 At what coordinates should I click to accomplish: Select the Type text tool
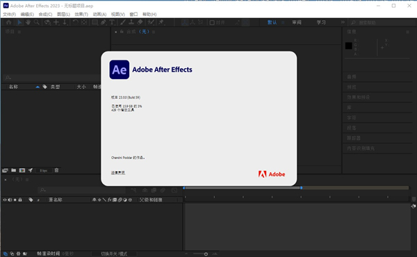tap(112, 22)
